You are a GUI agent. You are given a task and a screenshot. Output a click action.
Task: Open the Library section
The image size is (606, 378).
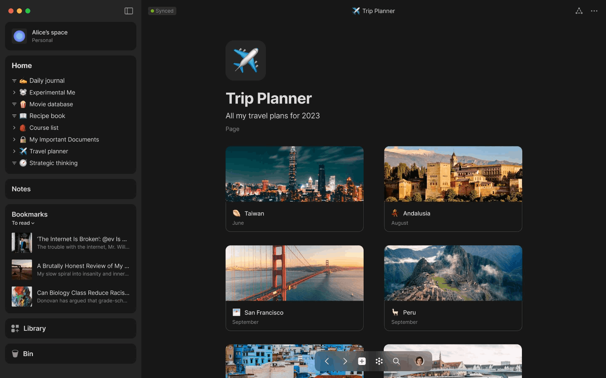[x=70, y=328]
